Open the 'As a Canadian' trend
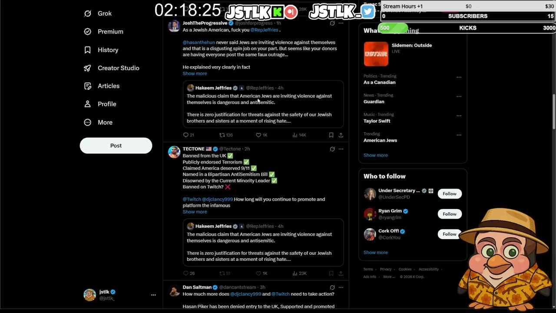 [380, 82]
